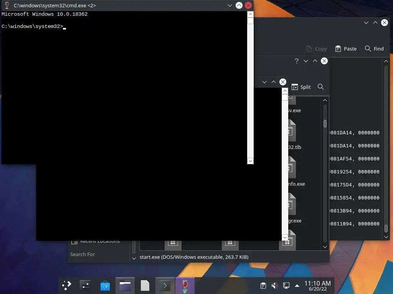Screen dimensions: 393x294
Task: Open the KDE application launcher
Action: [x=67, y=285]
